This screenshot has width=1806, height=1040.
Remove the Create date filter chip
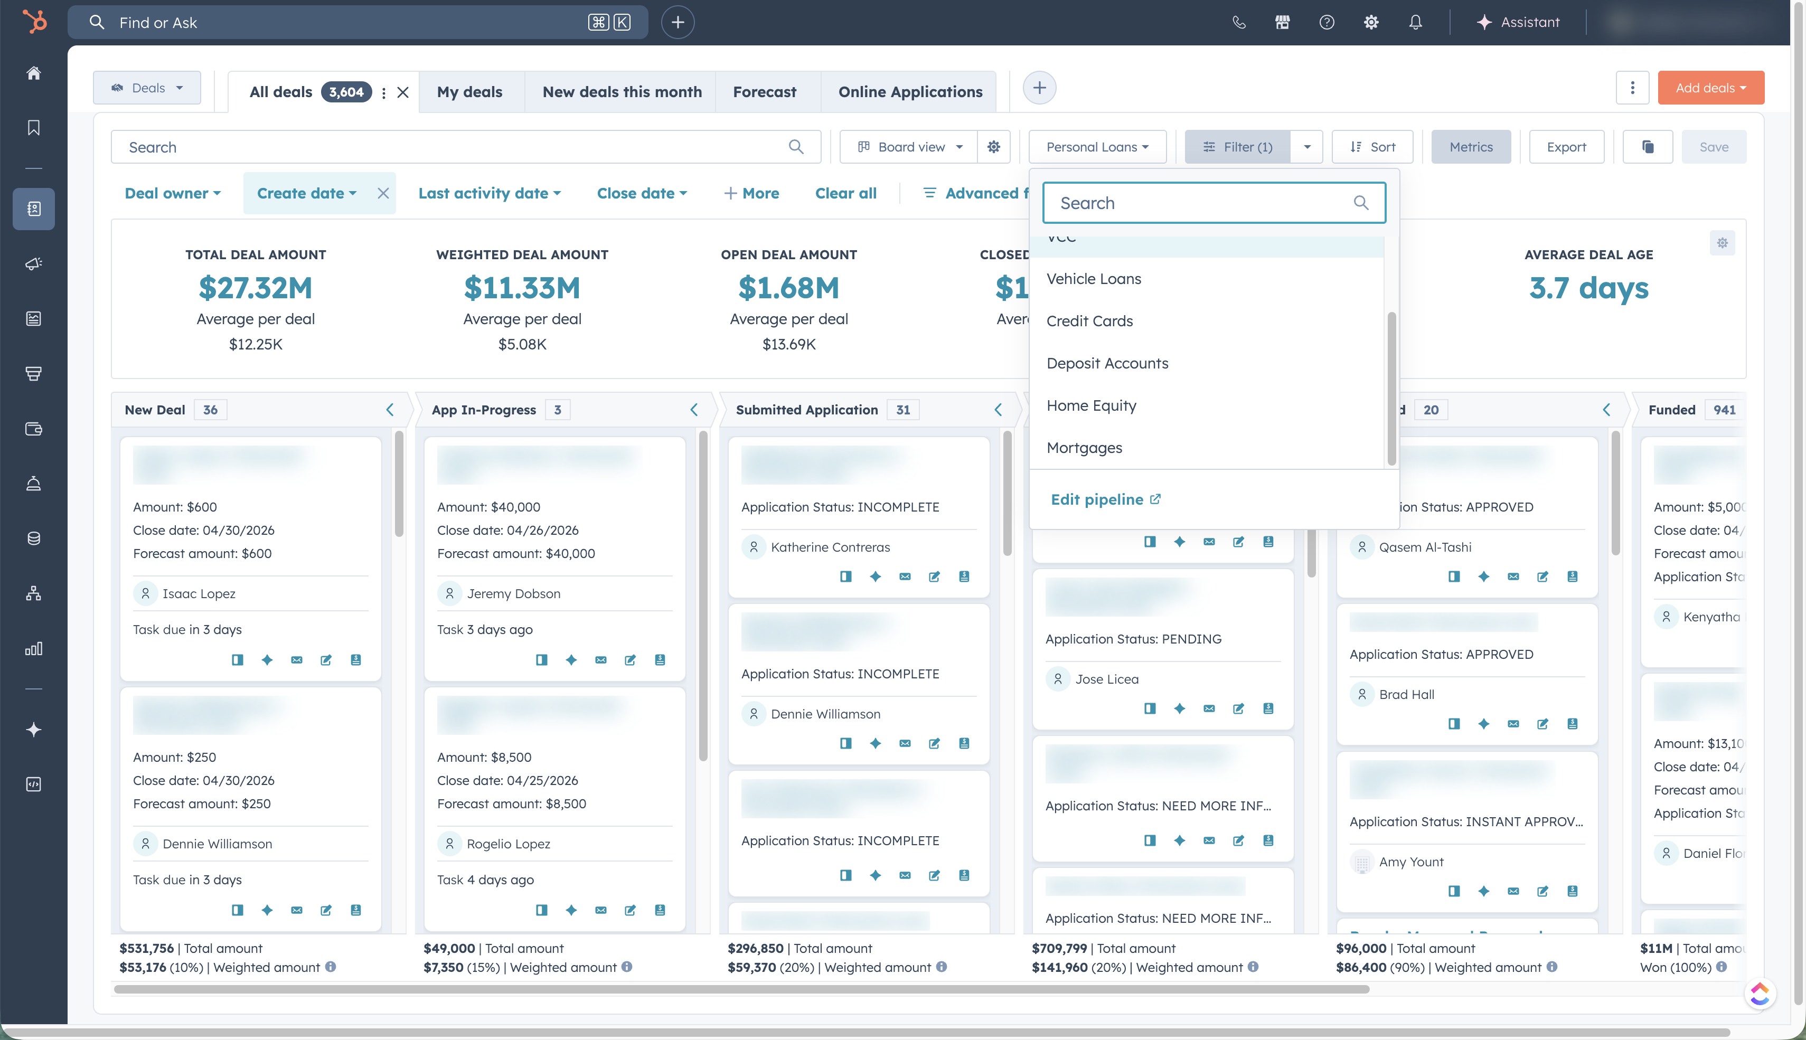point(383,193)
